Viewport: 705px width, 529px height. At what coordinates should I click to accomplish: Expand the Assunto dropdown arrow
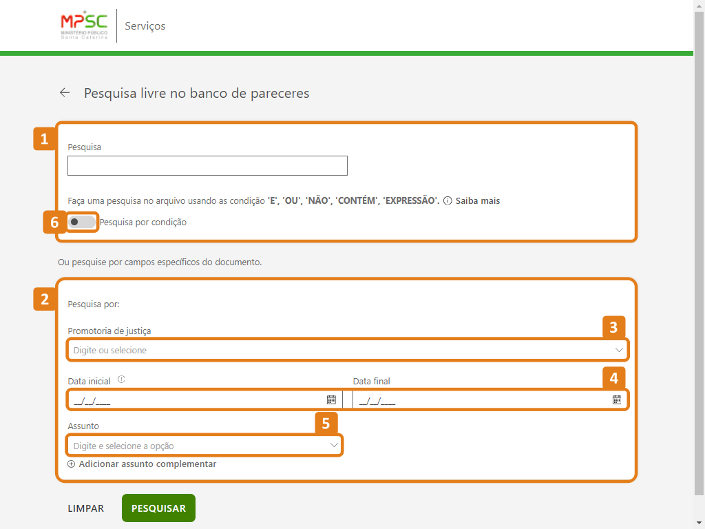click(x=334, y=446)
